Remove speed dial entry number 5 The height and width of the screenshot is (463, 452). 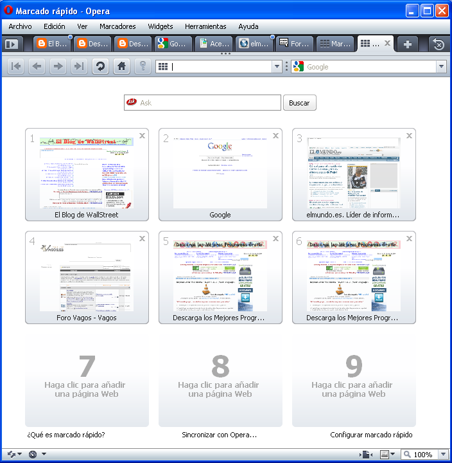275,239
